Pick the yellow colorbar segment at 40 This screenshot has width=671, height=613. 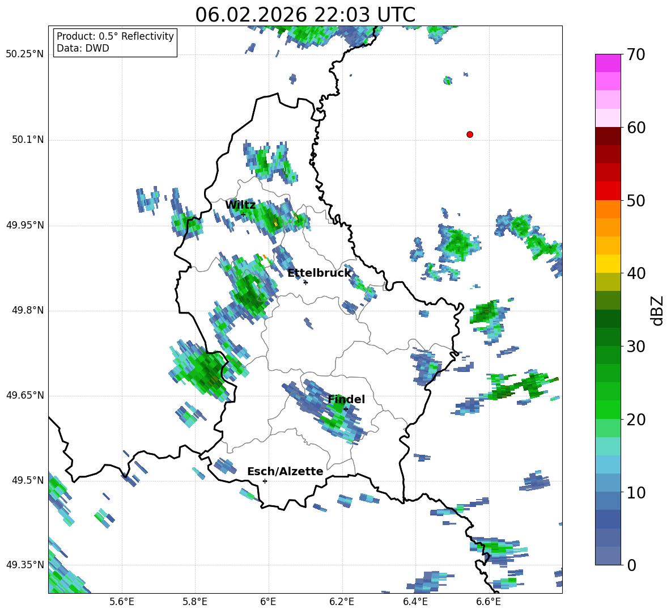tap(608, 264)
